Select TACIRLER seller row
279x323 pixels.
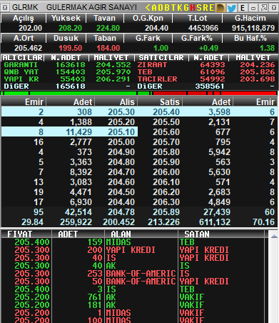point(206,79)
